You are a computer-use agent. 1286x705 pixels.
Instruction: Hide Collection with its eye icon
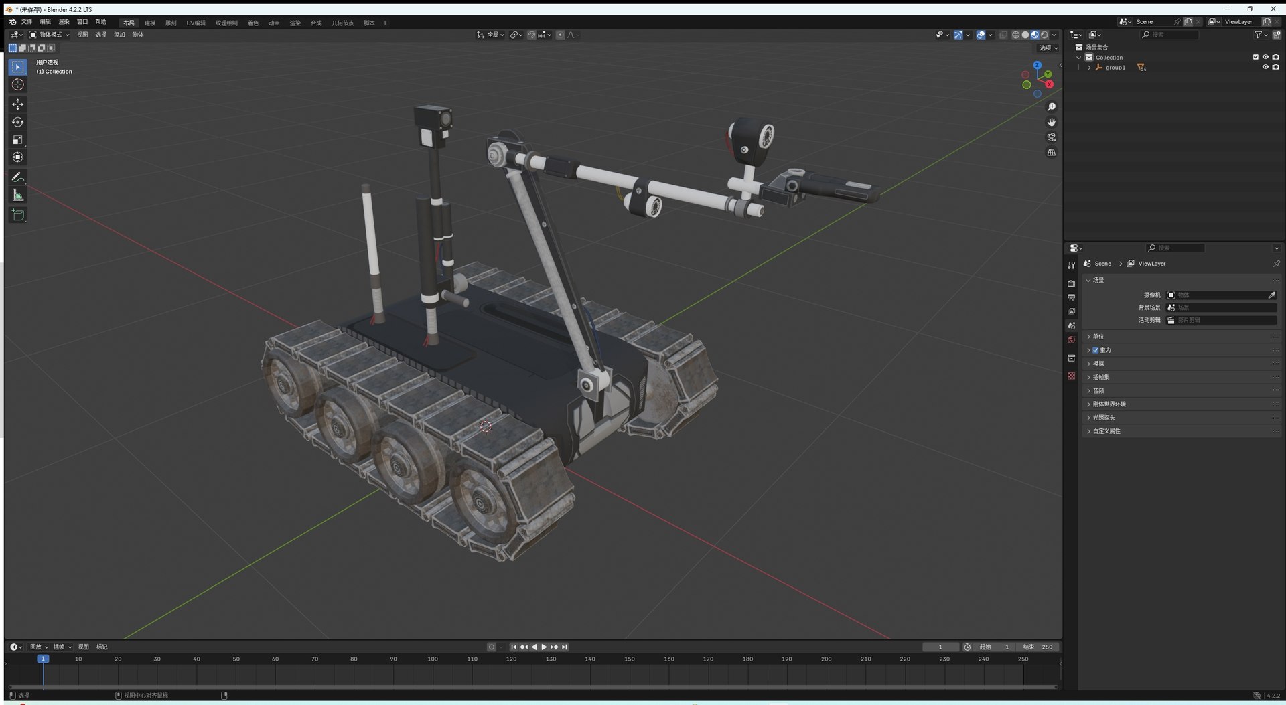coord(1265,57)
